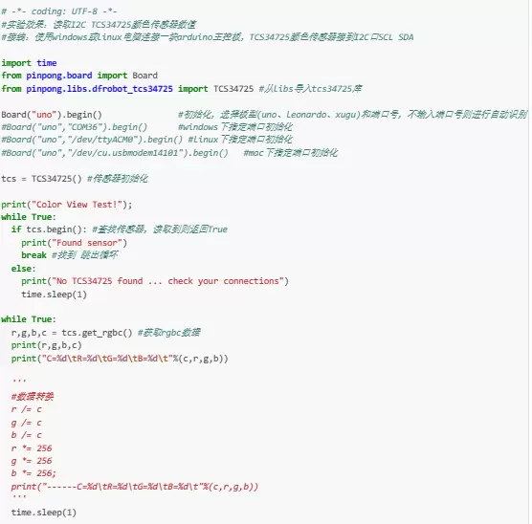The image size is (532, 524).
Task: Click the tcs.get_rgbc() call line
Action: 72,333
